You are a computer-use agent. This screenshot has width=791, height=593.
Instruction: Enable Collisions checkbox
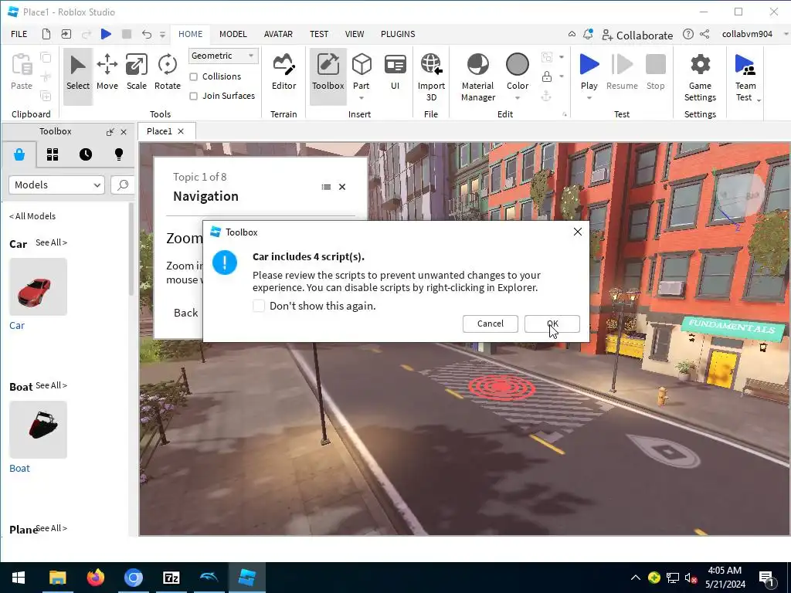193,76
